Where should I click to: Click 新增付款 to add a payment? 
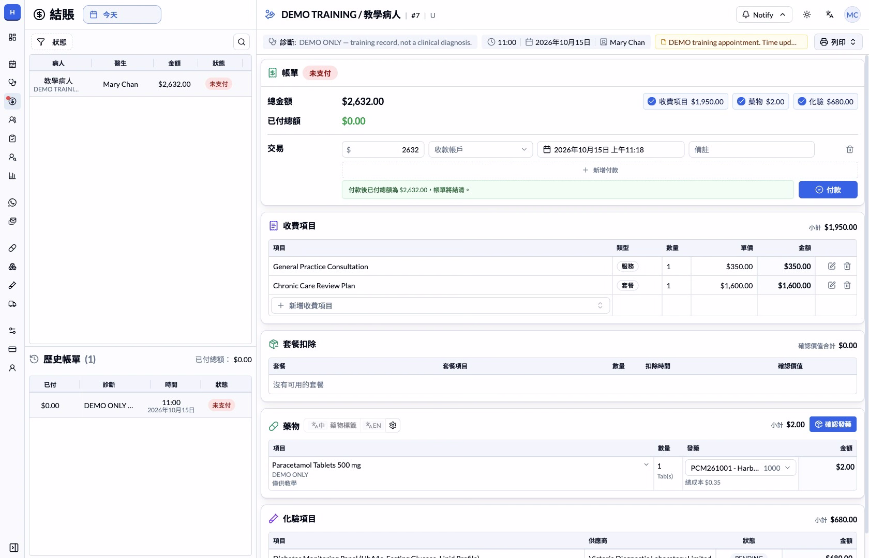pos(600,170)
